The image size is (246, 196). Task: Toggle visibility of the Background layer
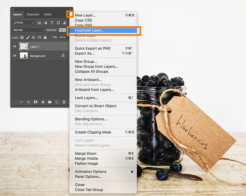15,56
